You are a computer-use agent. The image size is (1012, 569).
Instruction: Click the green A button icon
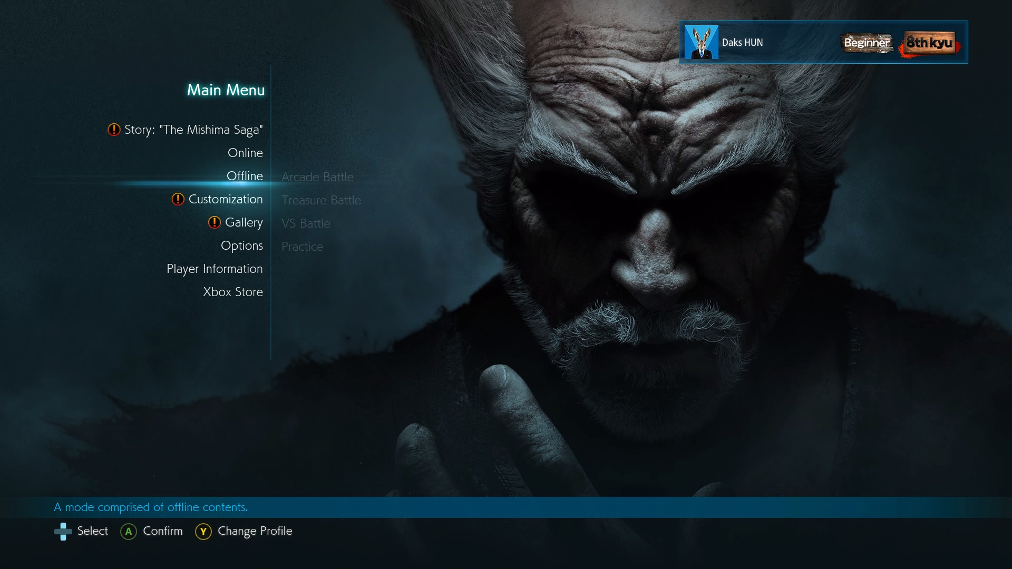click(x=129, y=532)
